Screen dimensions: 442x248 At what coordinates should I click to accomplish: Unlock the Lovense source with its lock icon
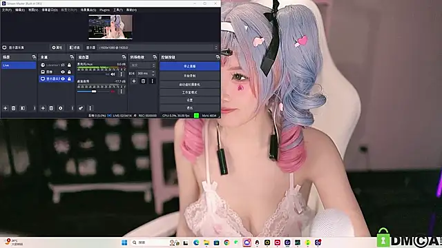(x=69, y=65)
